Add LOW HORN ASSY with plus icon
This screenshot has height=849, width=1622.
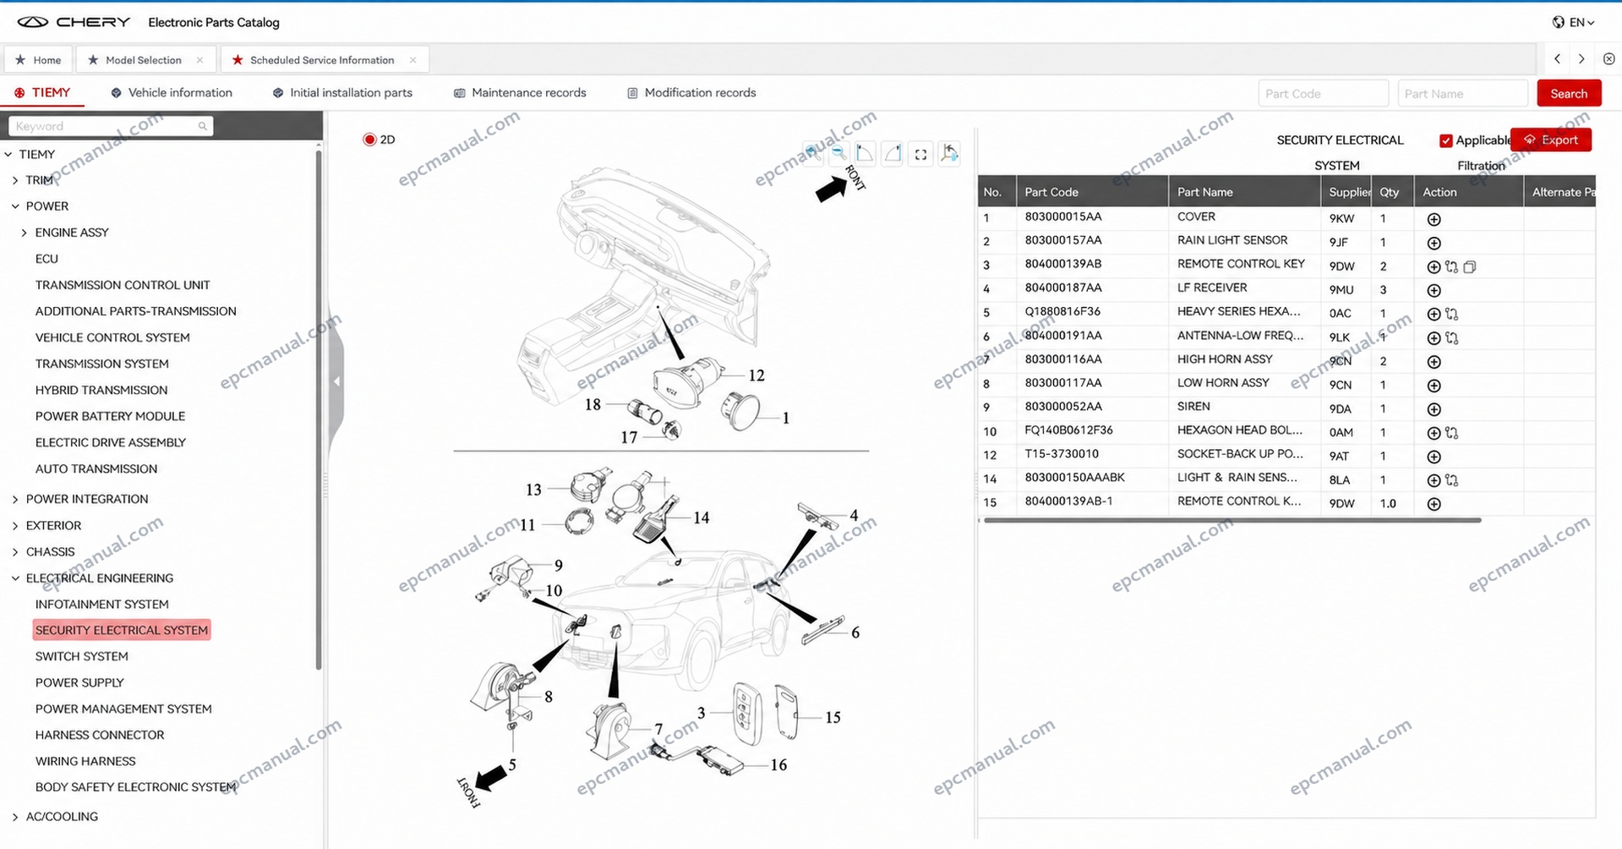pyautogui.click(x=1434, y=385)
